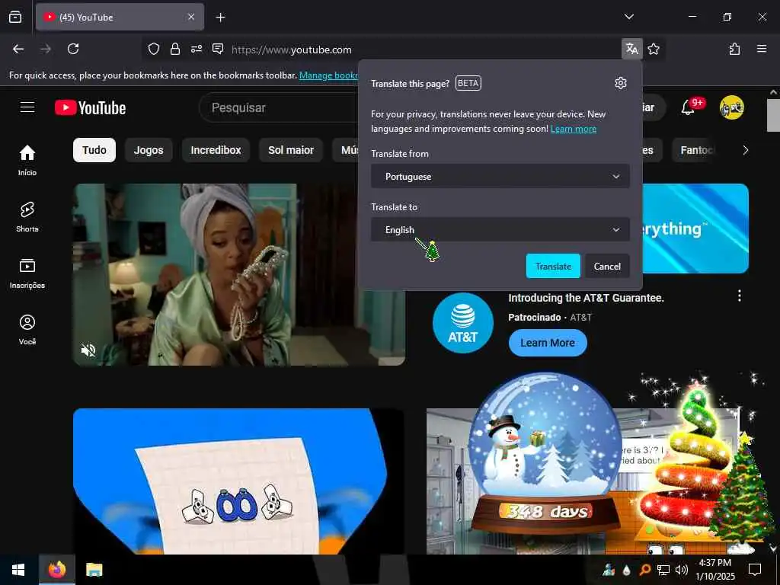Image resolution: width=780 pixels, height=585 pixels.
Task: Show site security padlock info
Action: tap(175, 49)
